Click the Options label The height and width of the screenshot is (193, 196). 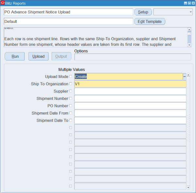(81, 51)
